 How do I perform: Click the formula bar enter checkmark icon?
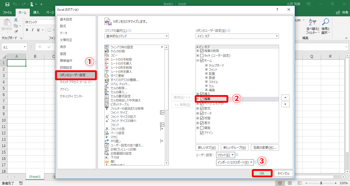pyautogui.click(x=49, y=47)
